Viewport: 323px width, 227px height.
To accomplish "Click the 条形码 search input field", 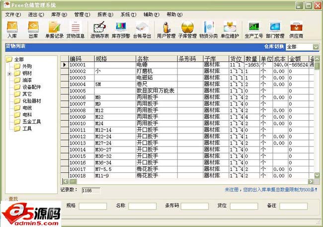I will tap(195, 206).
